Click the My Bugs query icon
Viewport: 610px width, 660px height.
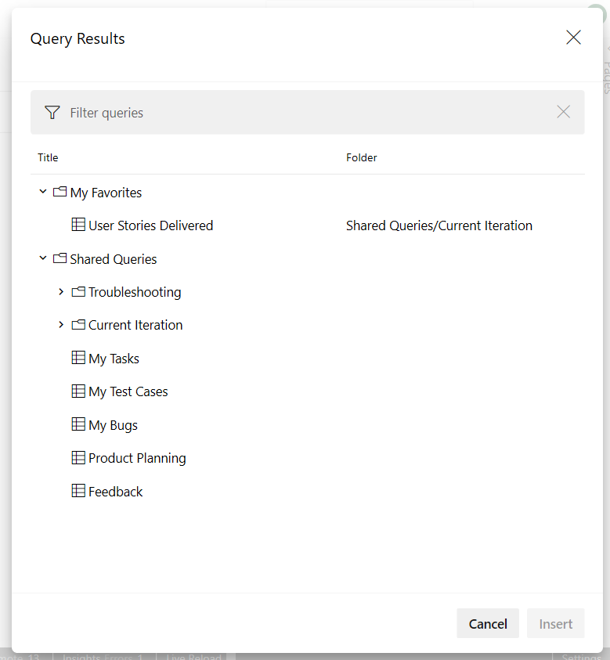tap(78, 425)
